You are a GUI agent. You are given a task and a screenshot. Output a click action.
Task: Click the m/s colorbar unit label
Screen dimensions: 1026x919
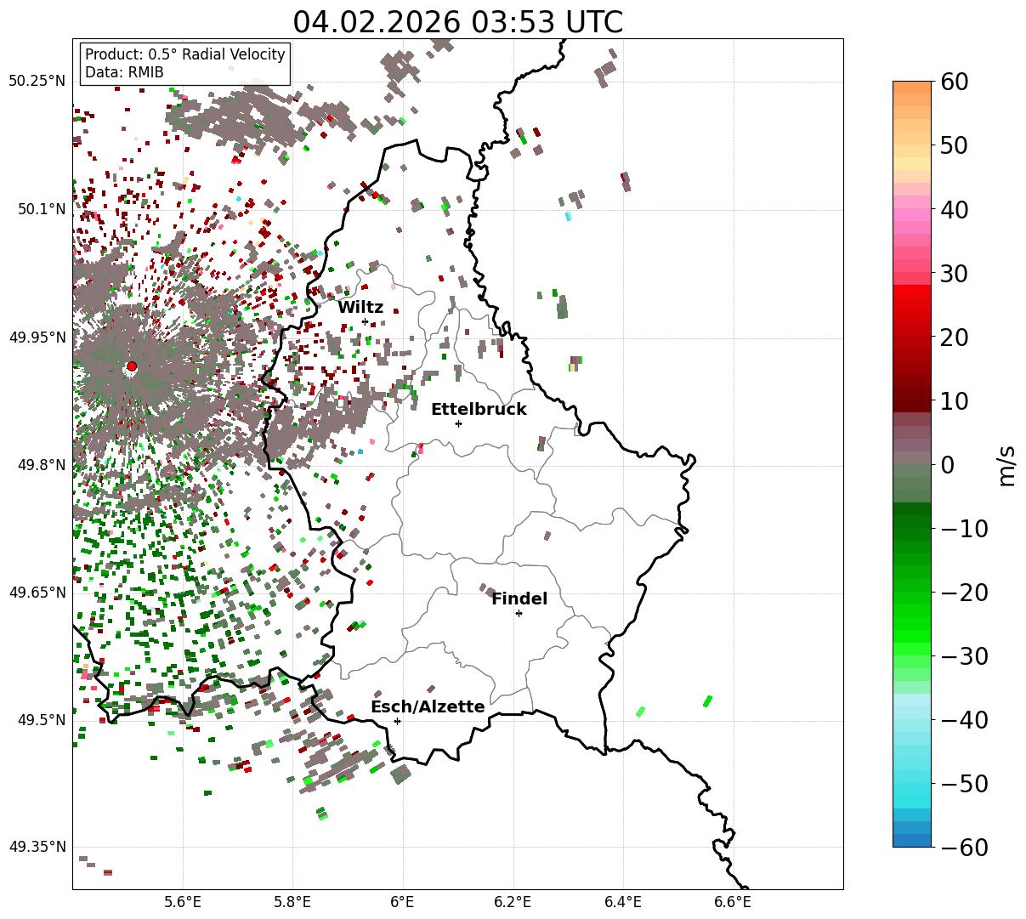pos(1008,467)
